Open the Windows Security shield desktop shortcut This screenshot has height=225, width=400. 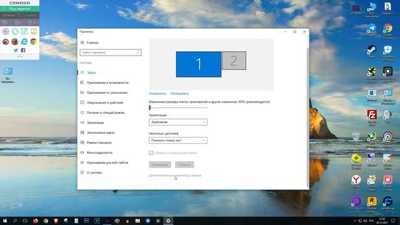(x=387, y=52)
